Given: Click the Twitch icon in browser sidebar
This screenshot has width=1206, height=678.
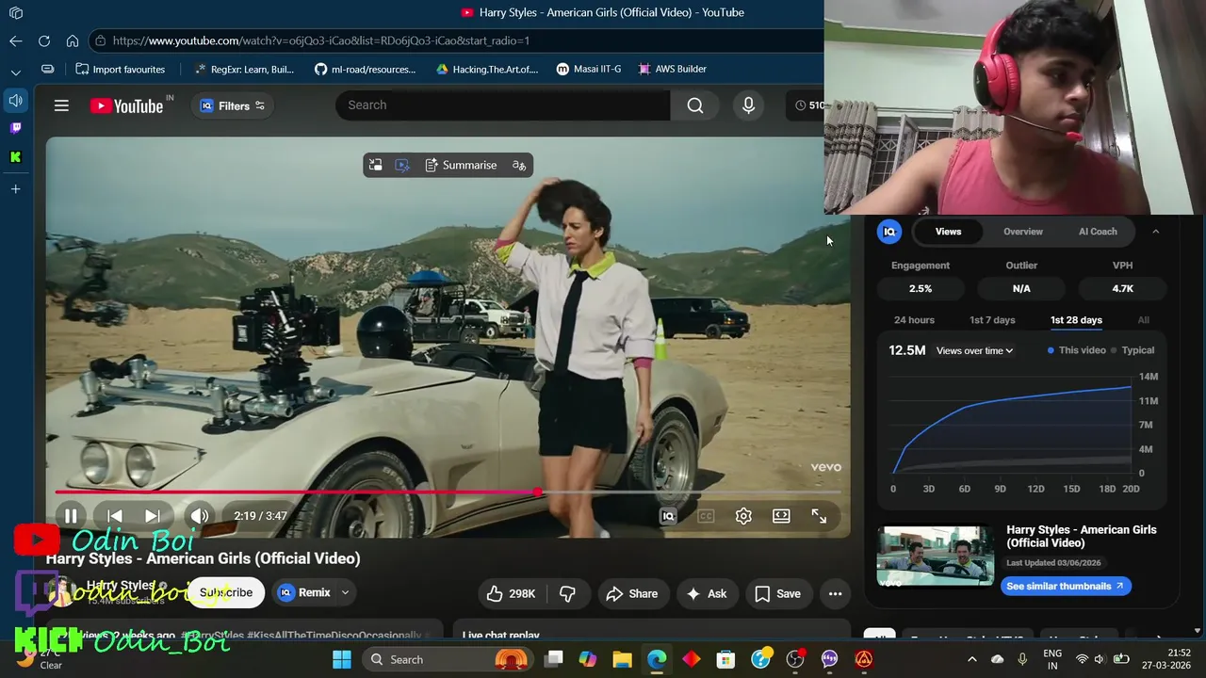Looking at the screenshot, I should click(15, 128).
